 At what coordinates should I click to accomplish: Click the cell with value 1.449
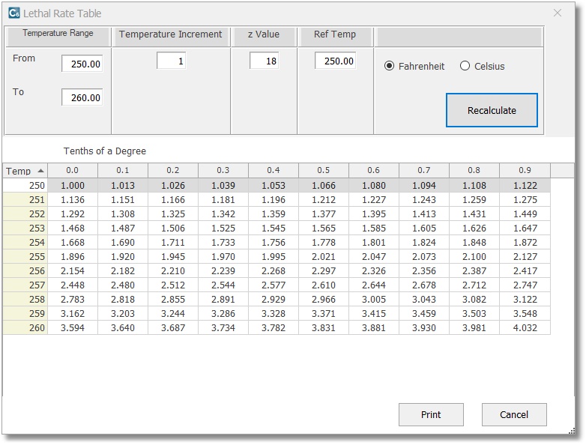pyautogui.click(x=525, y=214)
